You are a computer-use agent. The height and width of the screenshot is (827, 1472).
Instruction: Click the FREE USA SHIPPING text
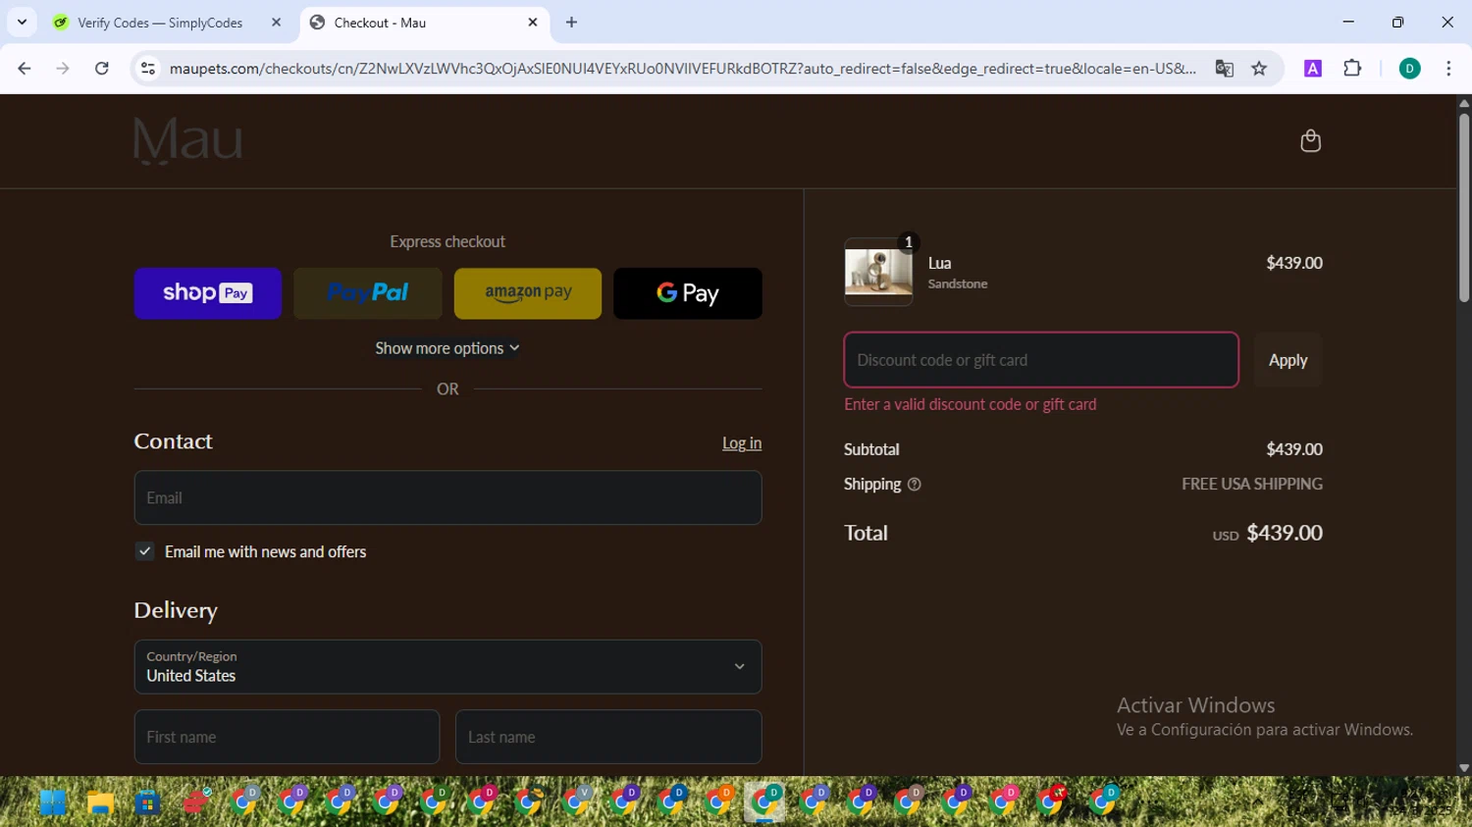(x=1252, y=485)
